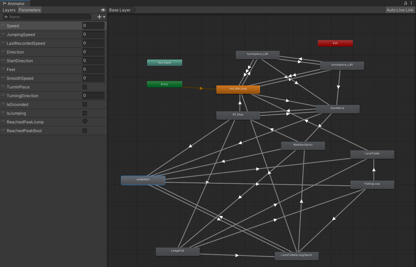This screenshot has width=416, height=267.
Task: Enable the TurnInPlace checkbox
Action: (x=85, y=87)
